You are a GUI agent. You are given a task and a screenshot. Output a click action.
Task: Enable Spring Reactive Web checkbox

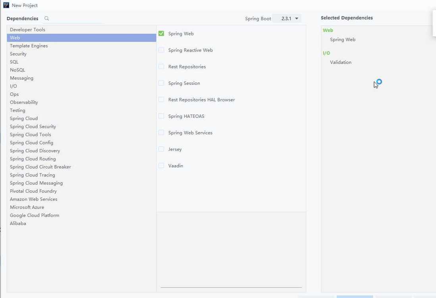pos(161,50)
